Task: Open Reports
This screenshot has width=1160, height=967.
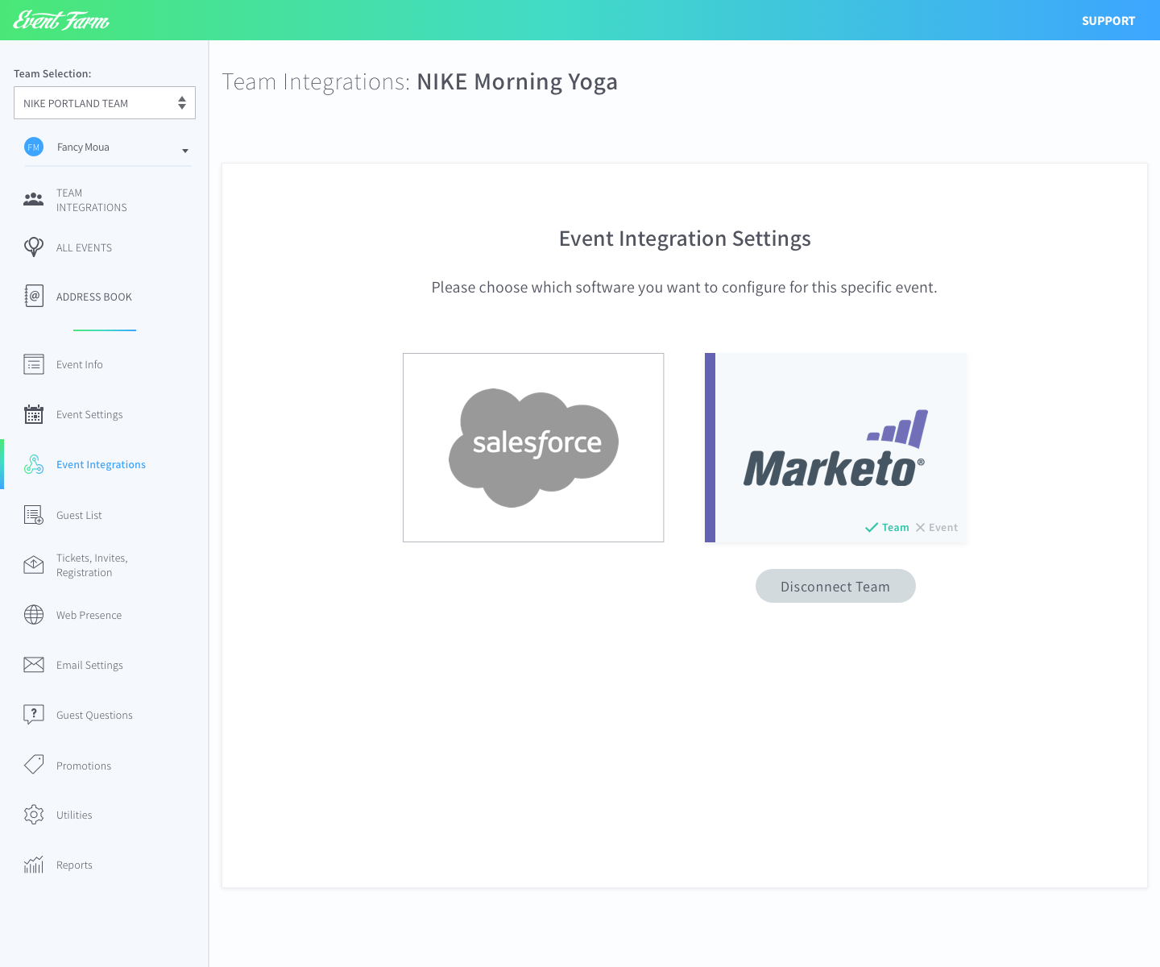Action: [74, 865]
